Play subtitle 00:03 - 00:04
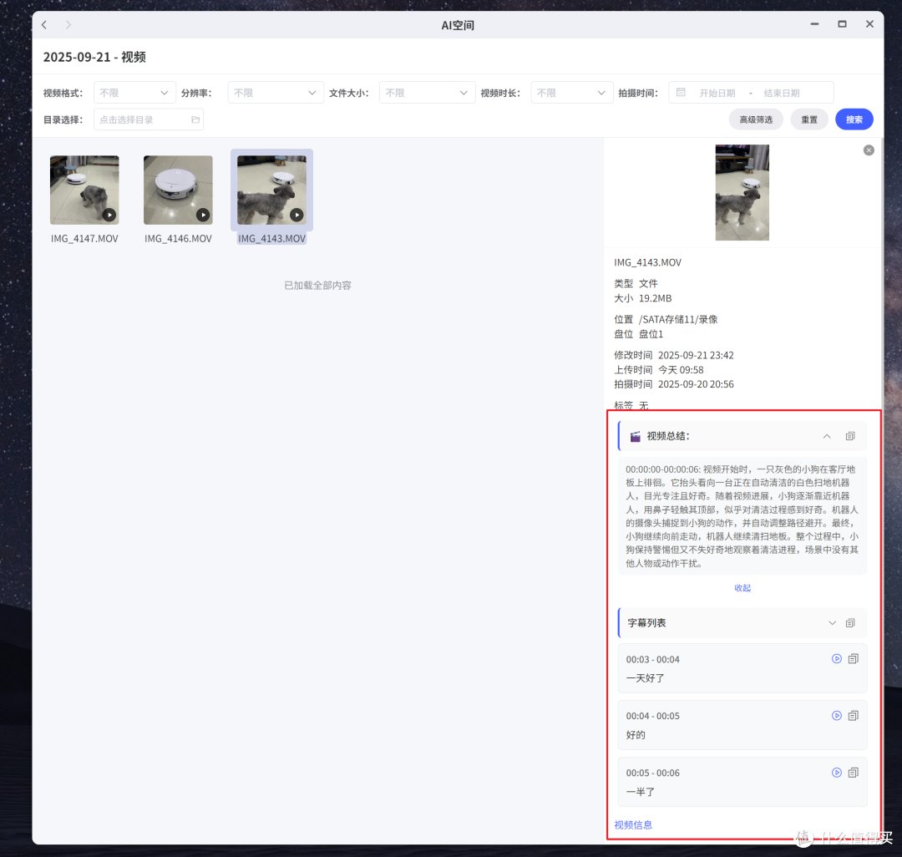902x857 pixels. point(837,658)
